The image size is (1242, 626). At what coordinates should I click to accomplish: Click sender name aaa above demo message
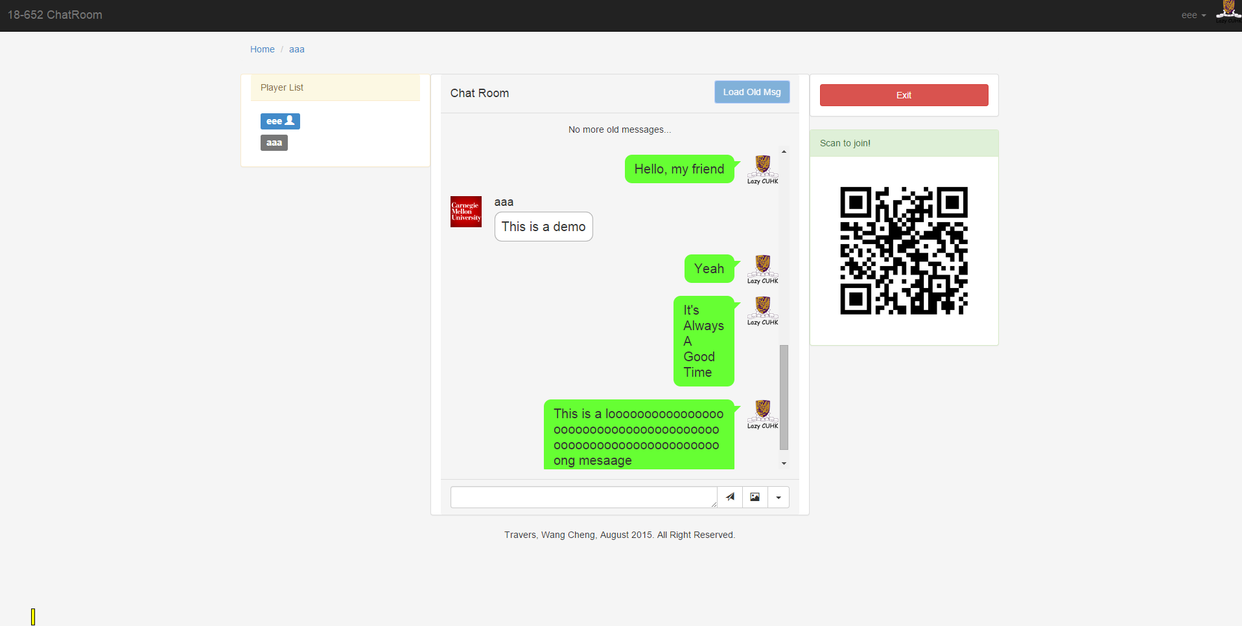[504, 202]
